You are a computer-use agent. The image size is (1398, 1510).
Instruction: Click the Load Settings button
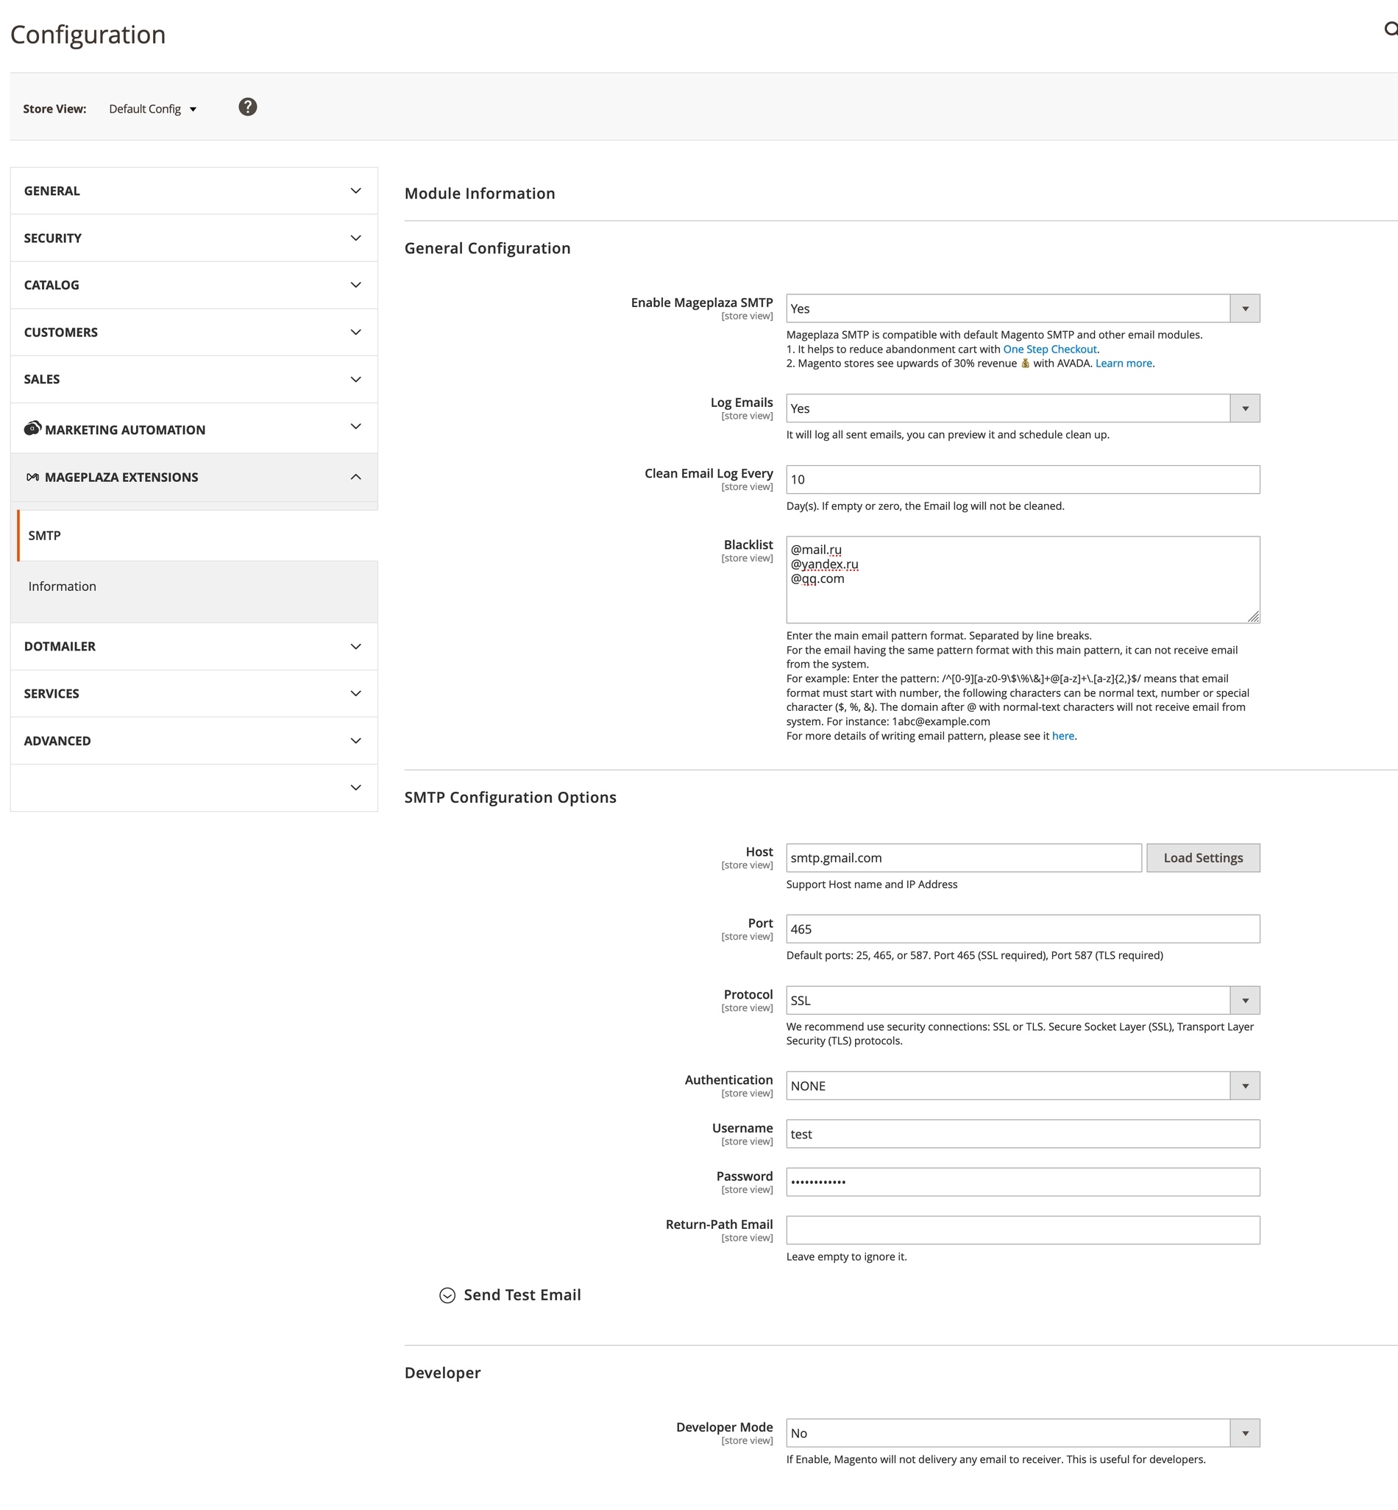(1203, 858)
